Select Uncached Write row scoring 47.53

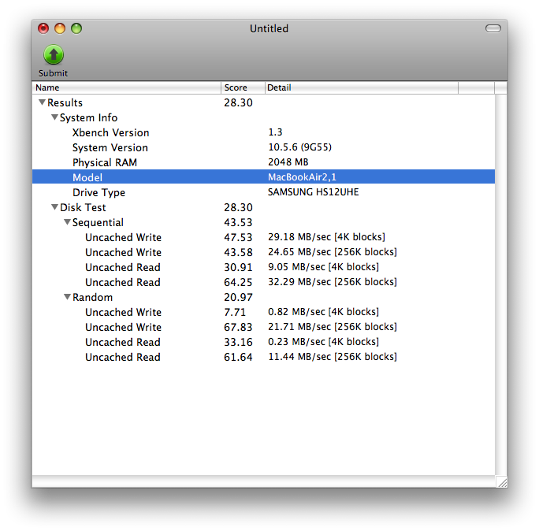pyautogui.click(x=264, y=237)
